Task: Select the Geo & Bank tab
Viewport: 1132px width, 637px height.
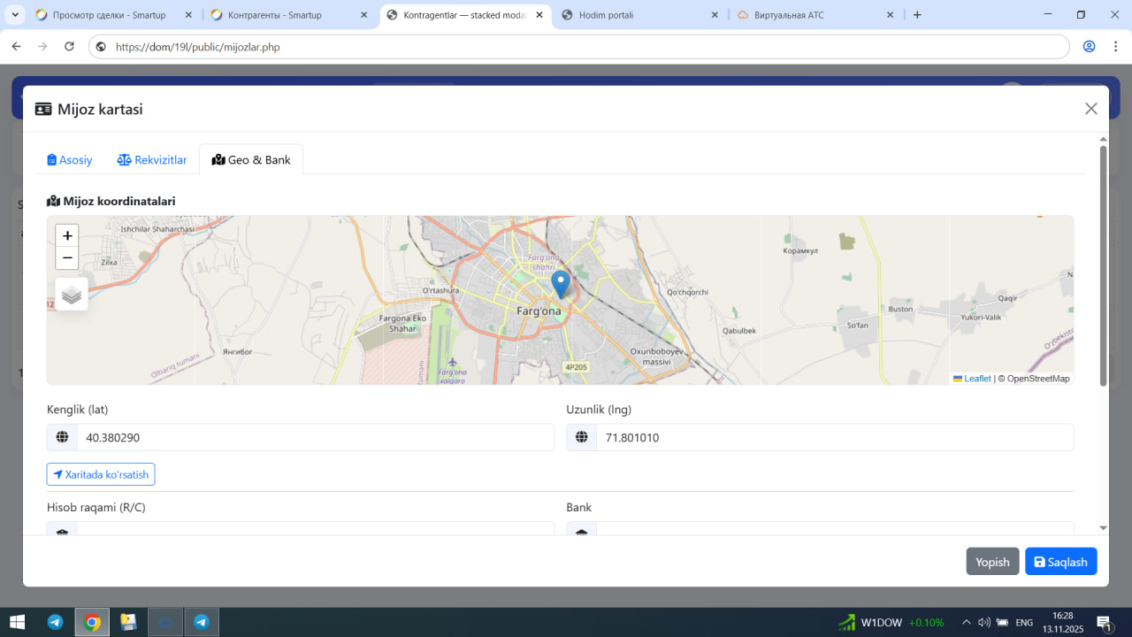Action: tap(251, 160)
